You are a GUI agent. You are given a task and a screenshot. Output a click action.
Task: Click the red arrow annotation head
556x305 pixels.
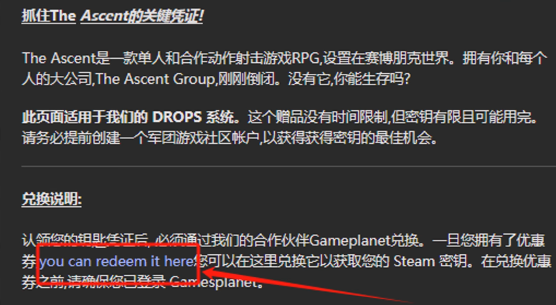[x=207, y=273]
